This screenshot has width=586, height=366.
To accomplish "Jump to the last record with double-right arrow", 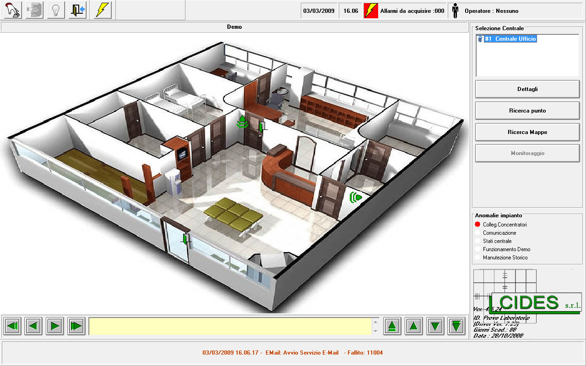I will [x=76, y=326].
